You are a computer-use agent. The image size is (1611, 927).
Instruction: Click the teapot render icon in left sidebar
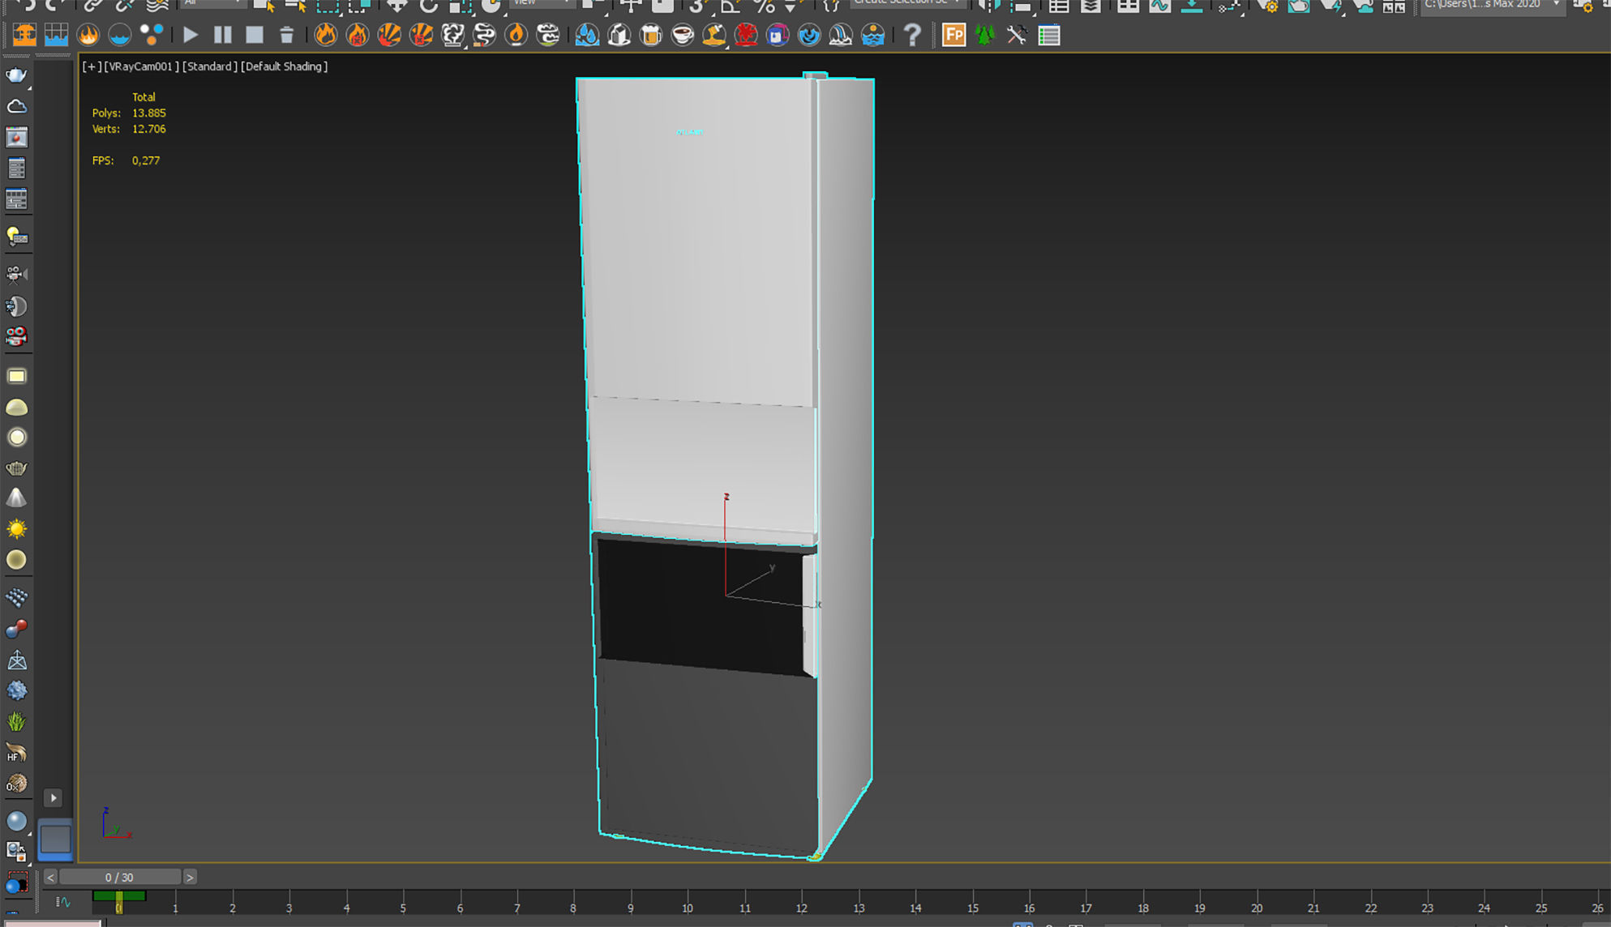(16, 75)
